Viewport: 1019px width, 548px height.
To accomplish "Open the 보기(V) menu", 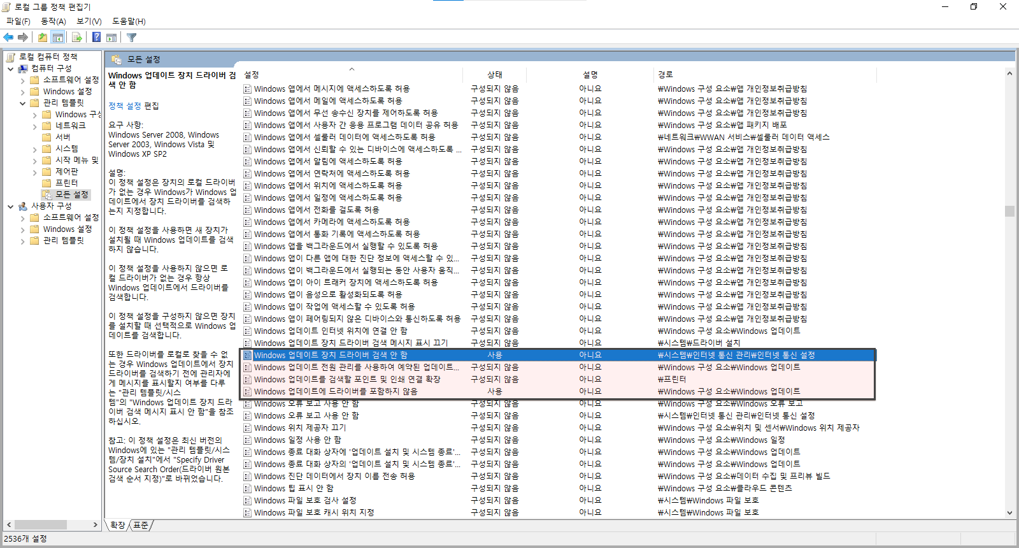I will point(89,21).
